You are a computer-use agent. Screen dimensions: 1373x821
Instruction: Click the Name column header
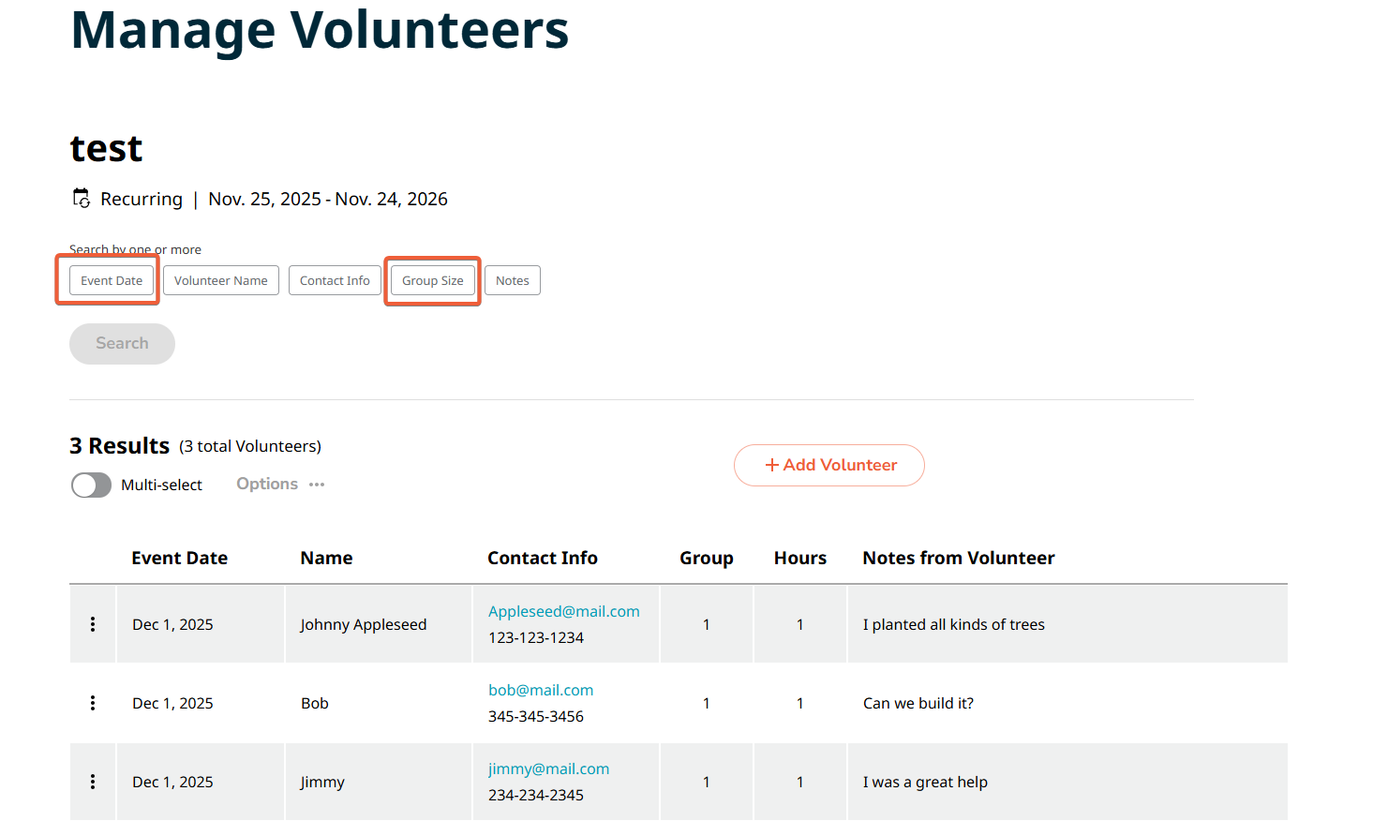point(326,558)
